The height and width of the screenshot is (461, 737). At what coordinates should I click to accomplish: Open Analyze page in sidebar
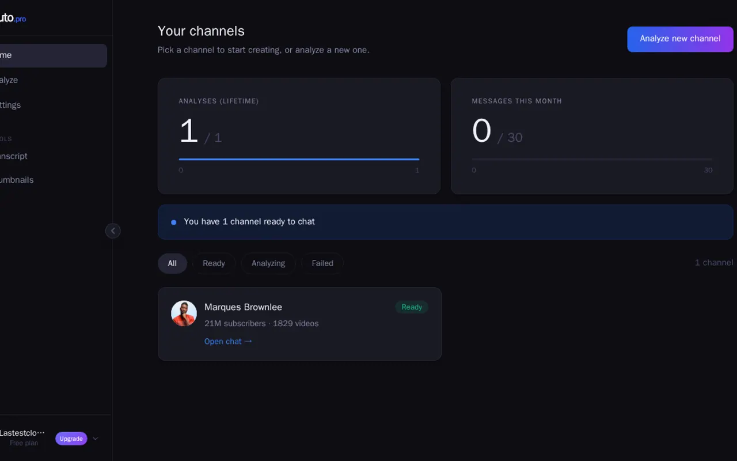pos(52,80)
